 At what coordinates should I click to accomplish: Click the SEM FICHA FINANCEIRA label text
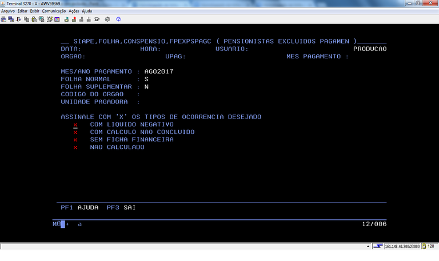131,140
